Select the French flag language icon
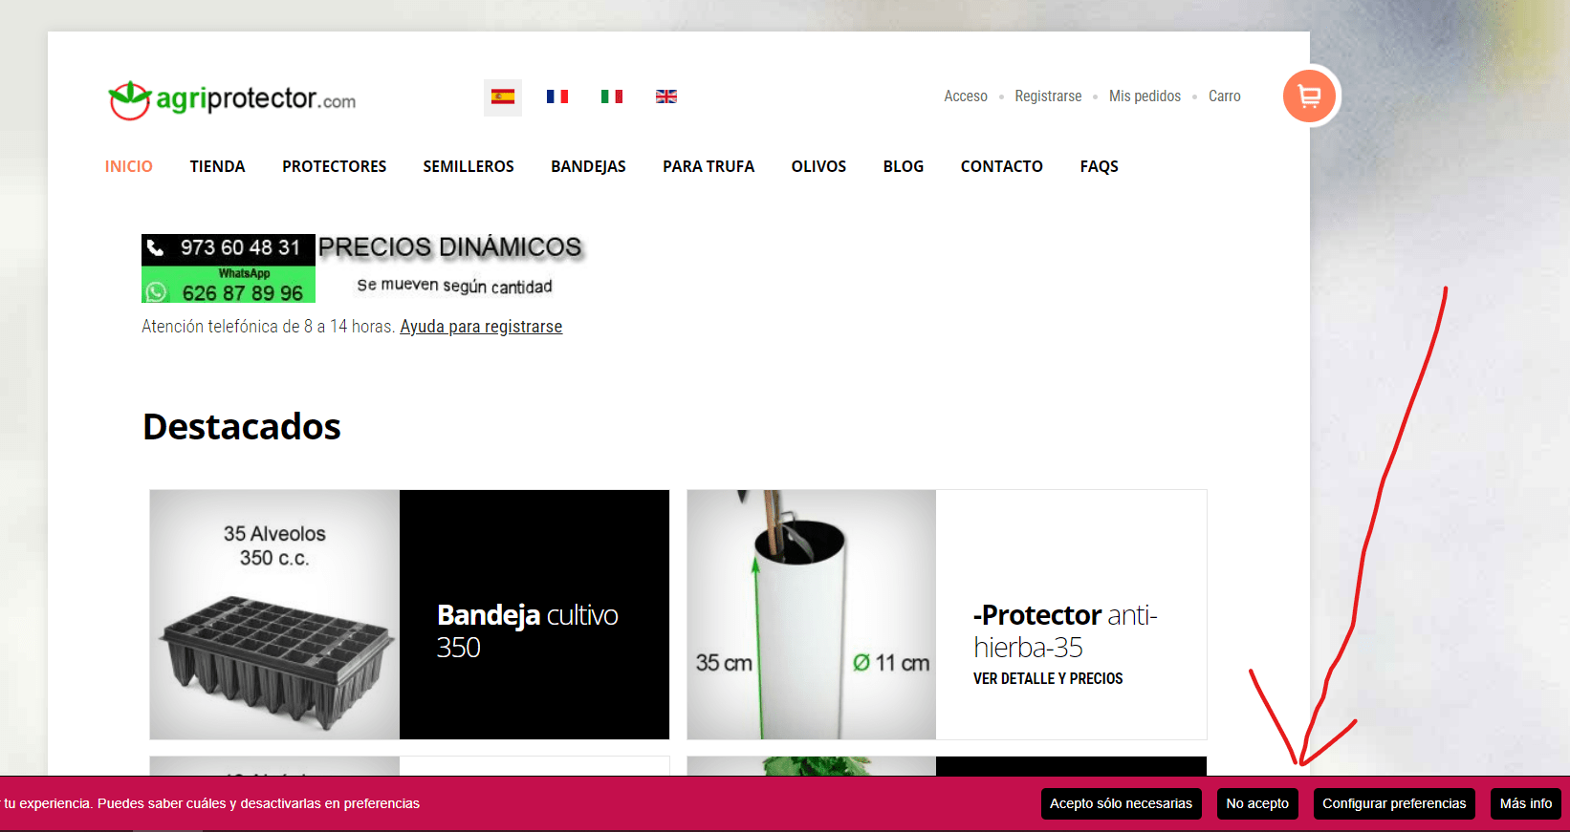The width and height of the screenshot is (1570, 832). pos(557,96)
